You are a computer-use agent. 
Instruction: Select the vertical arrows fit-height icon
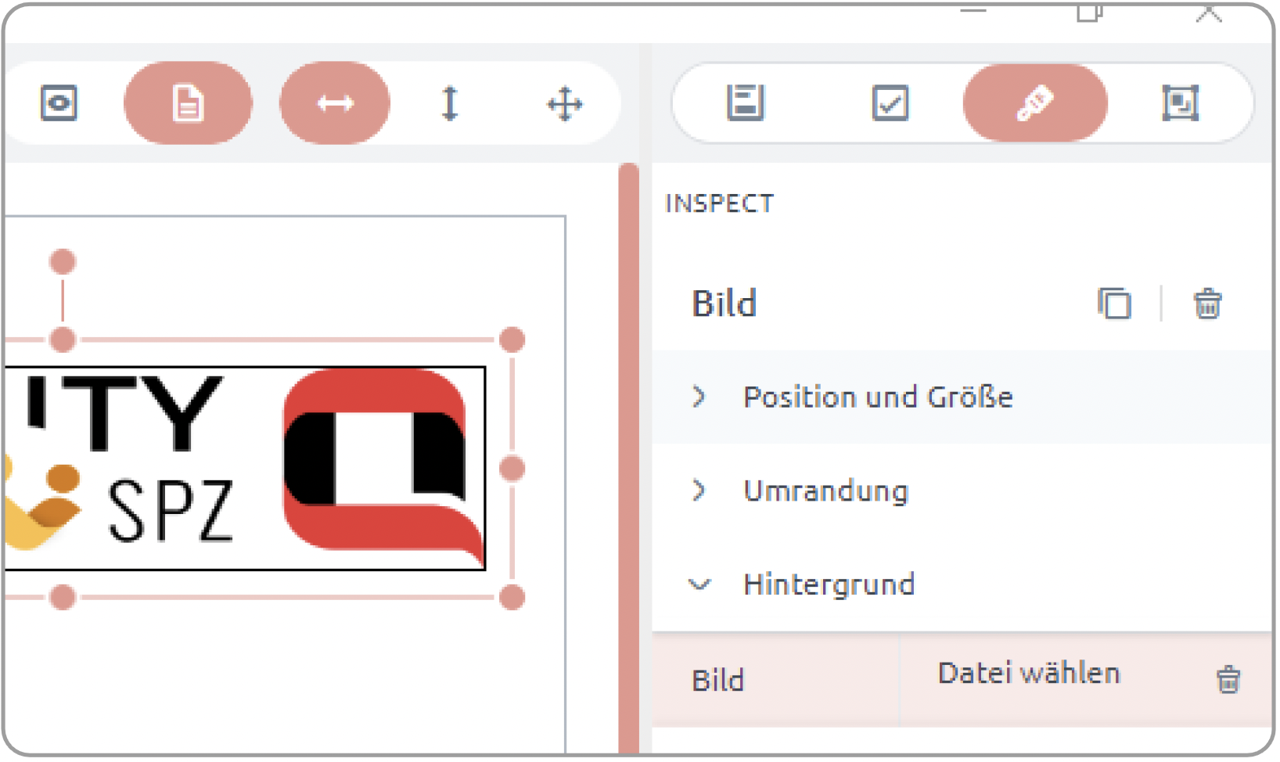tap(450, 103)
